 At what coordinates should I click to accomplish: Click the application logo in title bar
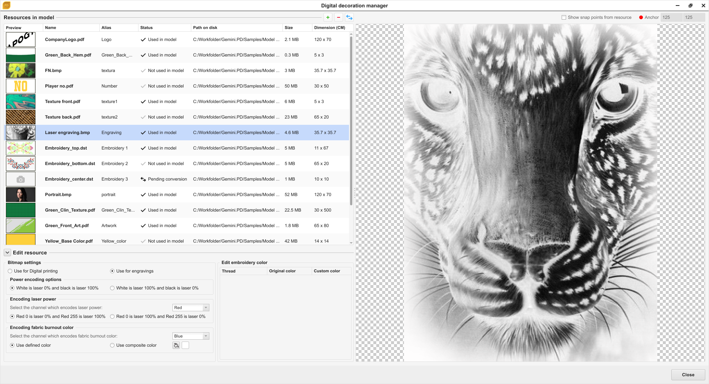pos(6,6)
